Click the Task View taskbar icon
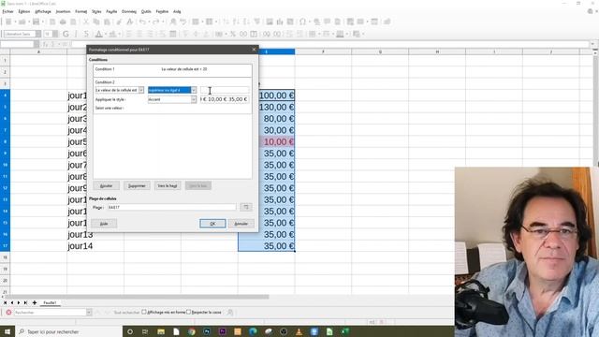The image size is (599, 337). (145, 331)
